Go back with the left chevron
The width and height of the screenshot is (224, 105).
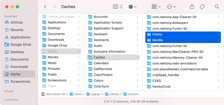pos(45,7)
